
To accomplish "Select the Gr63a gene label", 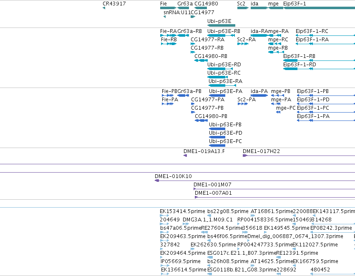I will point(185,4).
